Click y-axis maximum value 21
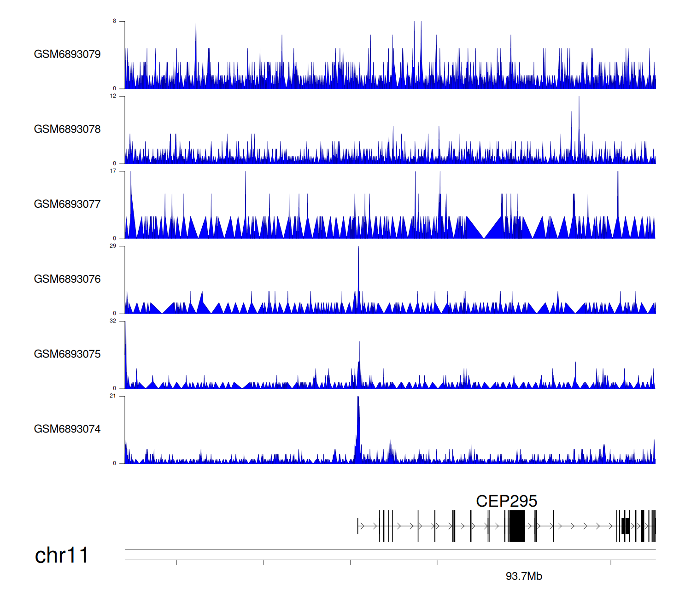Image resolution: width=691 pixels, height=608 pixels. pos(113,396)
